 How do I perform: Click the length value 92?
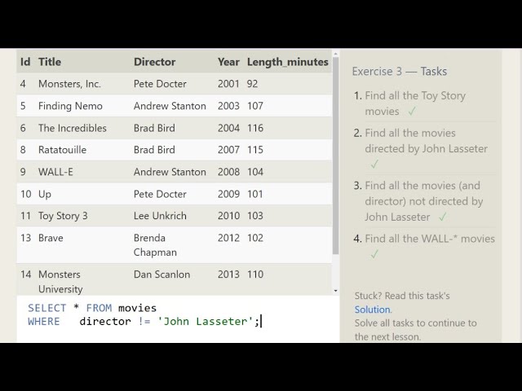252,84
